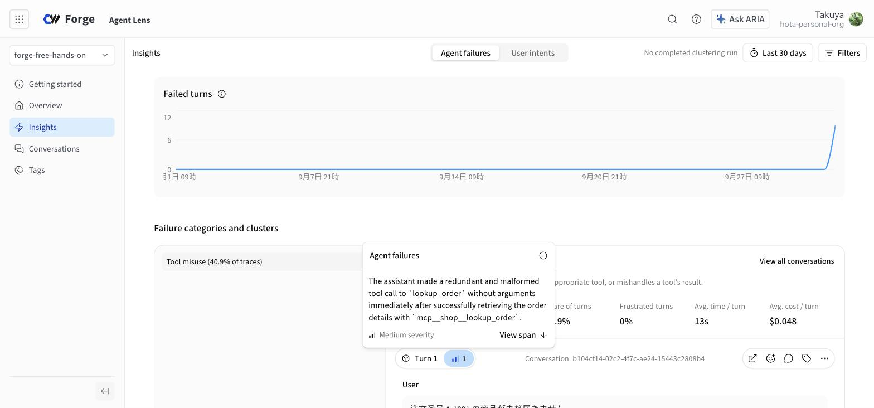874x408 pixels.
Task: Click 9月14日 09時 chart axis label
Action: pyautogui.click(x=462, y=177)
